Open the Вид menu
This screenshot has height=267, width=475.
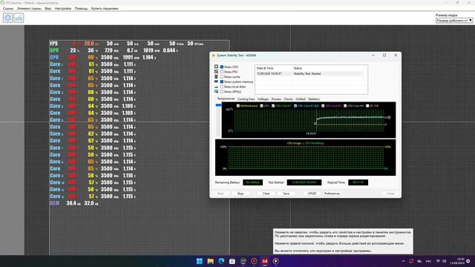click(x=47, y=8)
